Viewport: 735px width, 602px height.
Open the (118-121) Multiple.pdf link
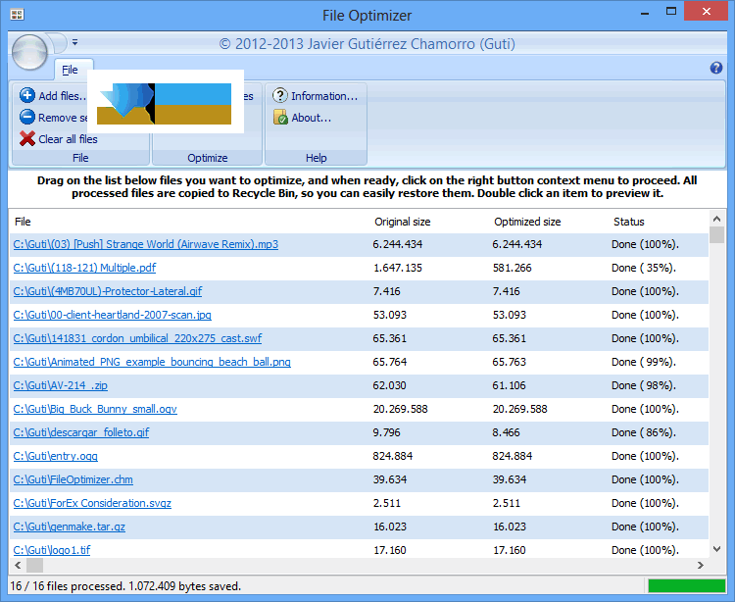point(84,268)
